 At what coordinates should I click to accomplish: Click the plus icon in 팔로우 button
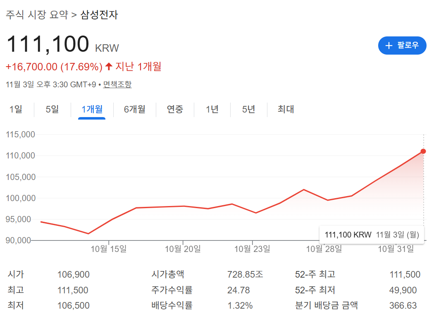[389, 46]
